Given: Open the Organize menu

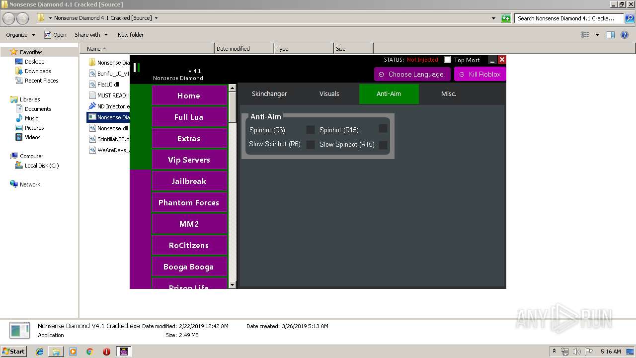Looking at the screenshot, I should (x=20, y=35).
